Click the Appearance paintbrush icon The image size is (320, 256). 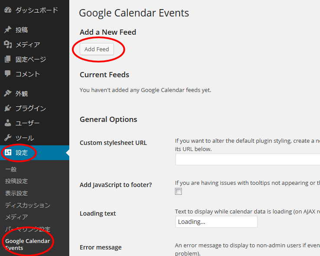point(8,93)
